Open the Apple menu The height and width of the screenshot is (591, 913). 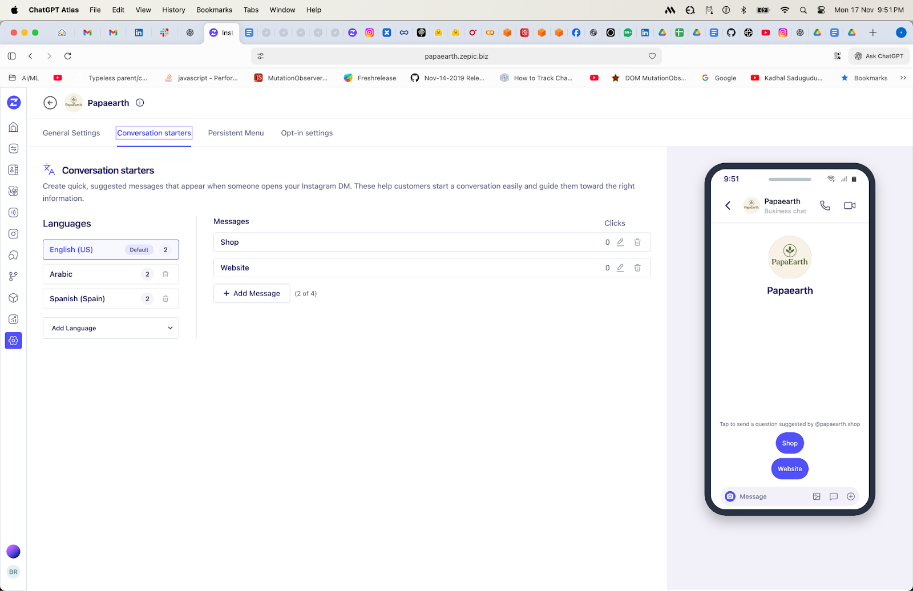pos(14,10)
